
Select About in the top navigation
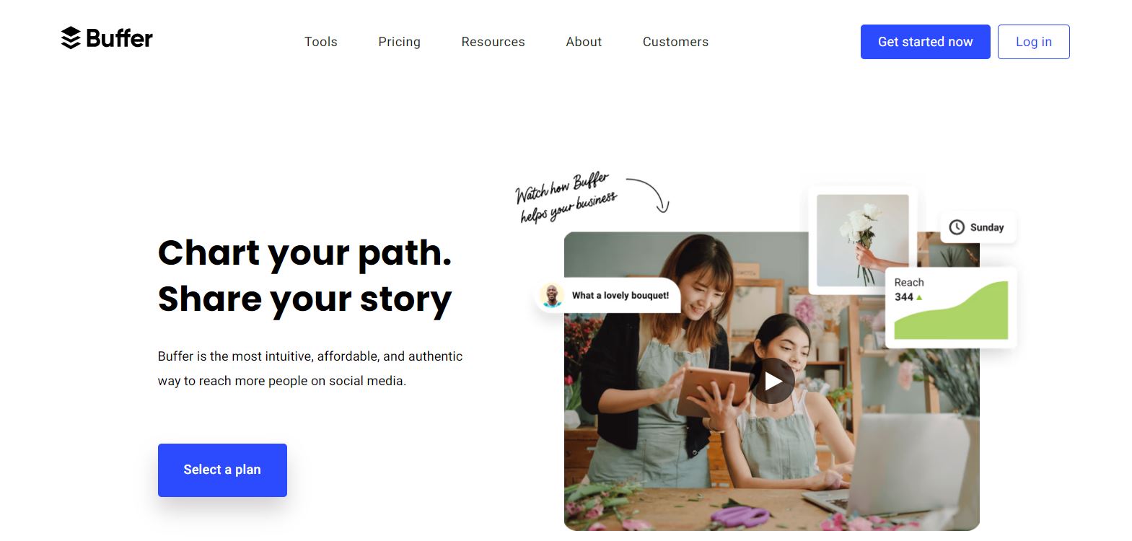click(x=584, y=42)
